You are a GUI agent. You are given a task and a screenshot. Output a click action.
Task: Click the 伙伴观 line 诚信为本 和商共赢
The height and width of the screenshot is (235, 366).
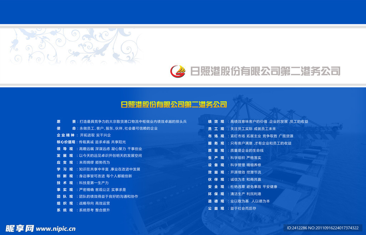click(x=234, y=179)
